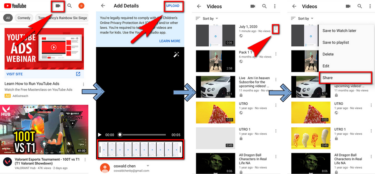Open the YouTube Ads Webinar banner
Image resolution: width=375 pixels, height=174 pixels.
44,48
